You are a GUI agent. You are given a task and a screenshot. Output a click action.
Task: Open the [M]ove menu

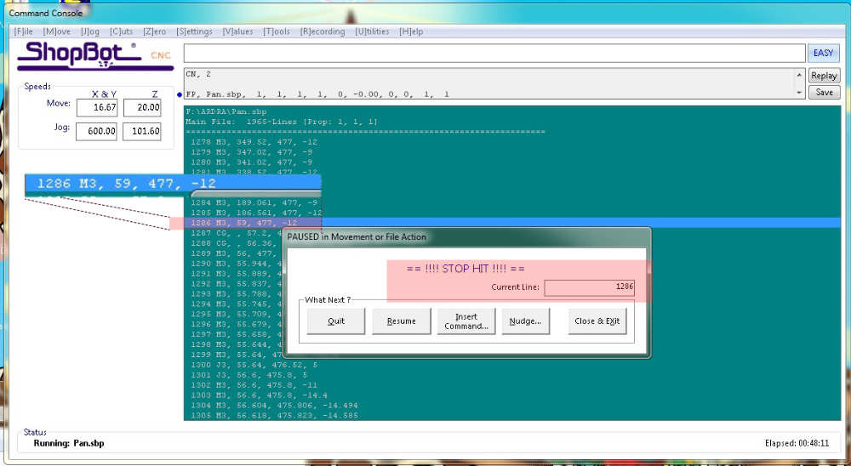[x=57, y=31]
